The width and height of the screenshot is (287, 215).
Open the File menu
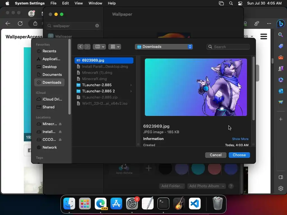pos(54,3)
